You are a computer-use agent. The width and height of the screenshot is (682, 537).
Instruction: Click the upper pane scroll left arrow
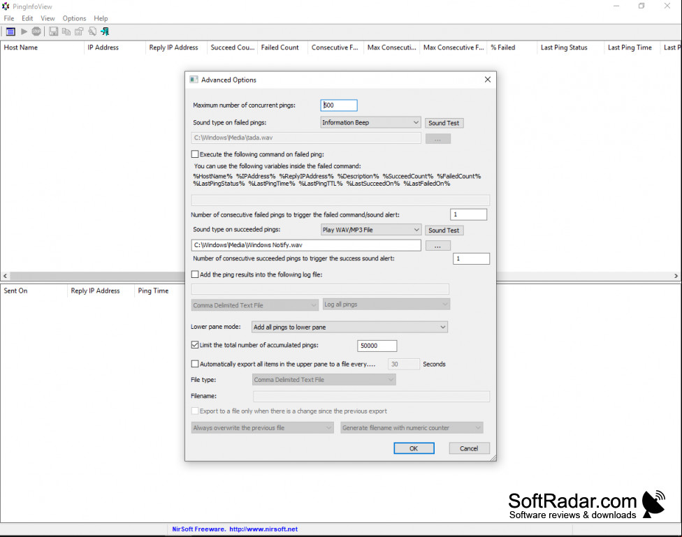click(5, 276)
